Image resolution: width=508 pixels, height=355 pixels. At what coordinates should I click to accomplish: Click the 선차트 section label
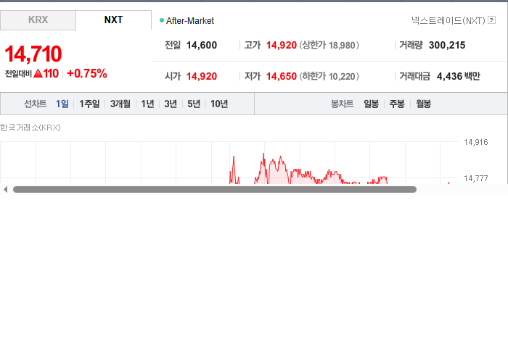36,104
